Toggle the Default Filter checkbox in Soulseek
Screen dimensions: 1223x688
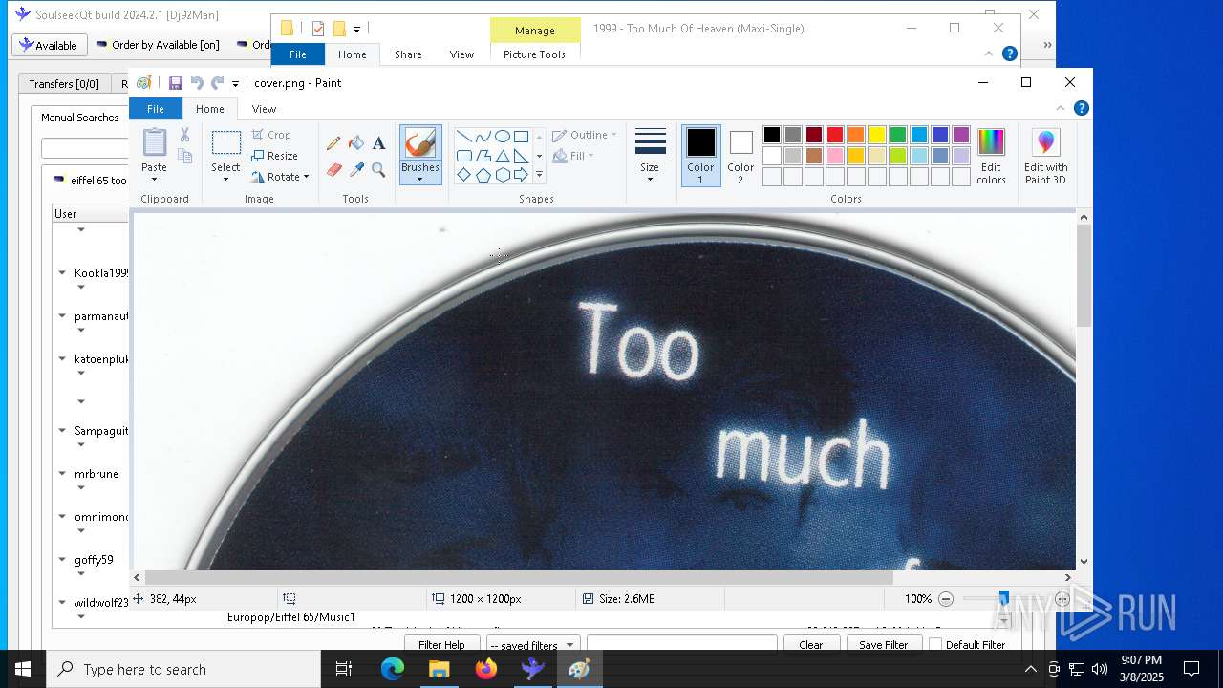pos(935,644)
